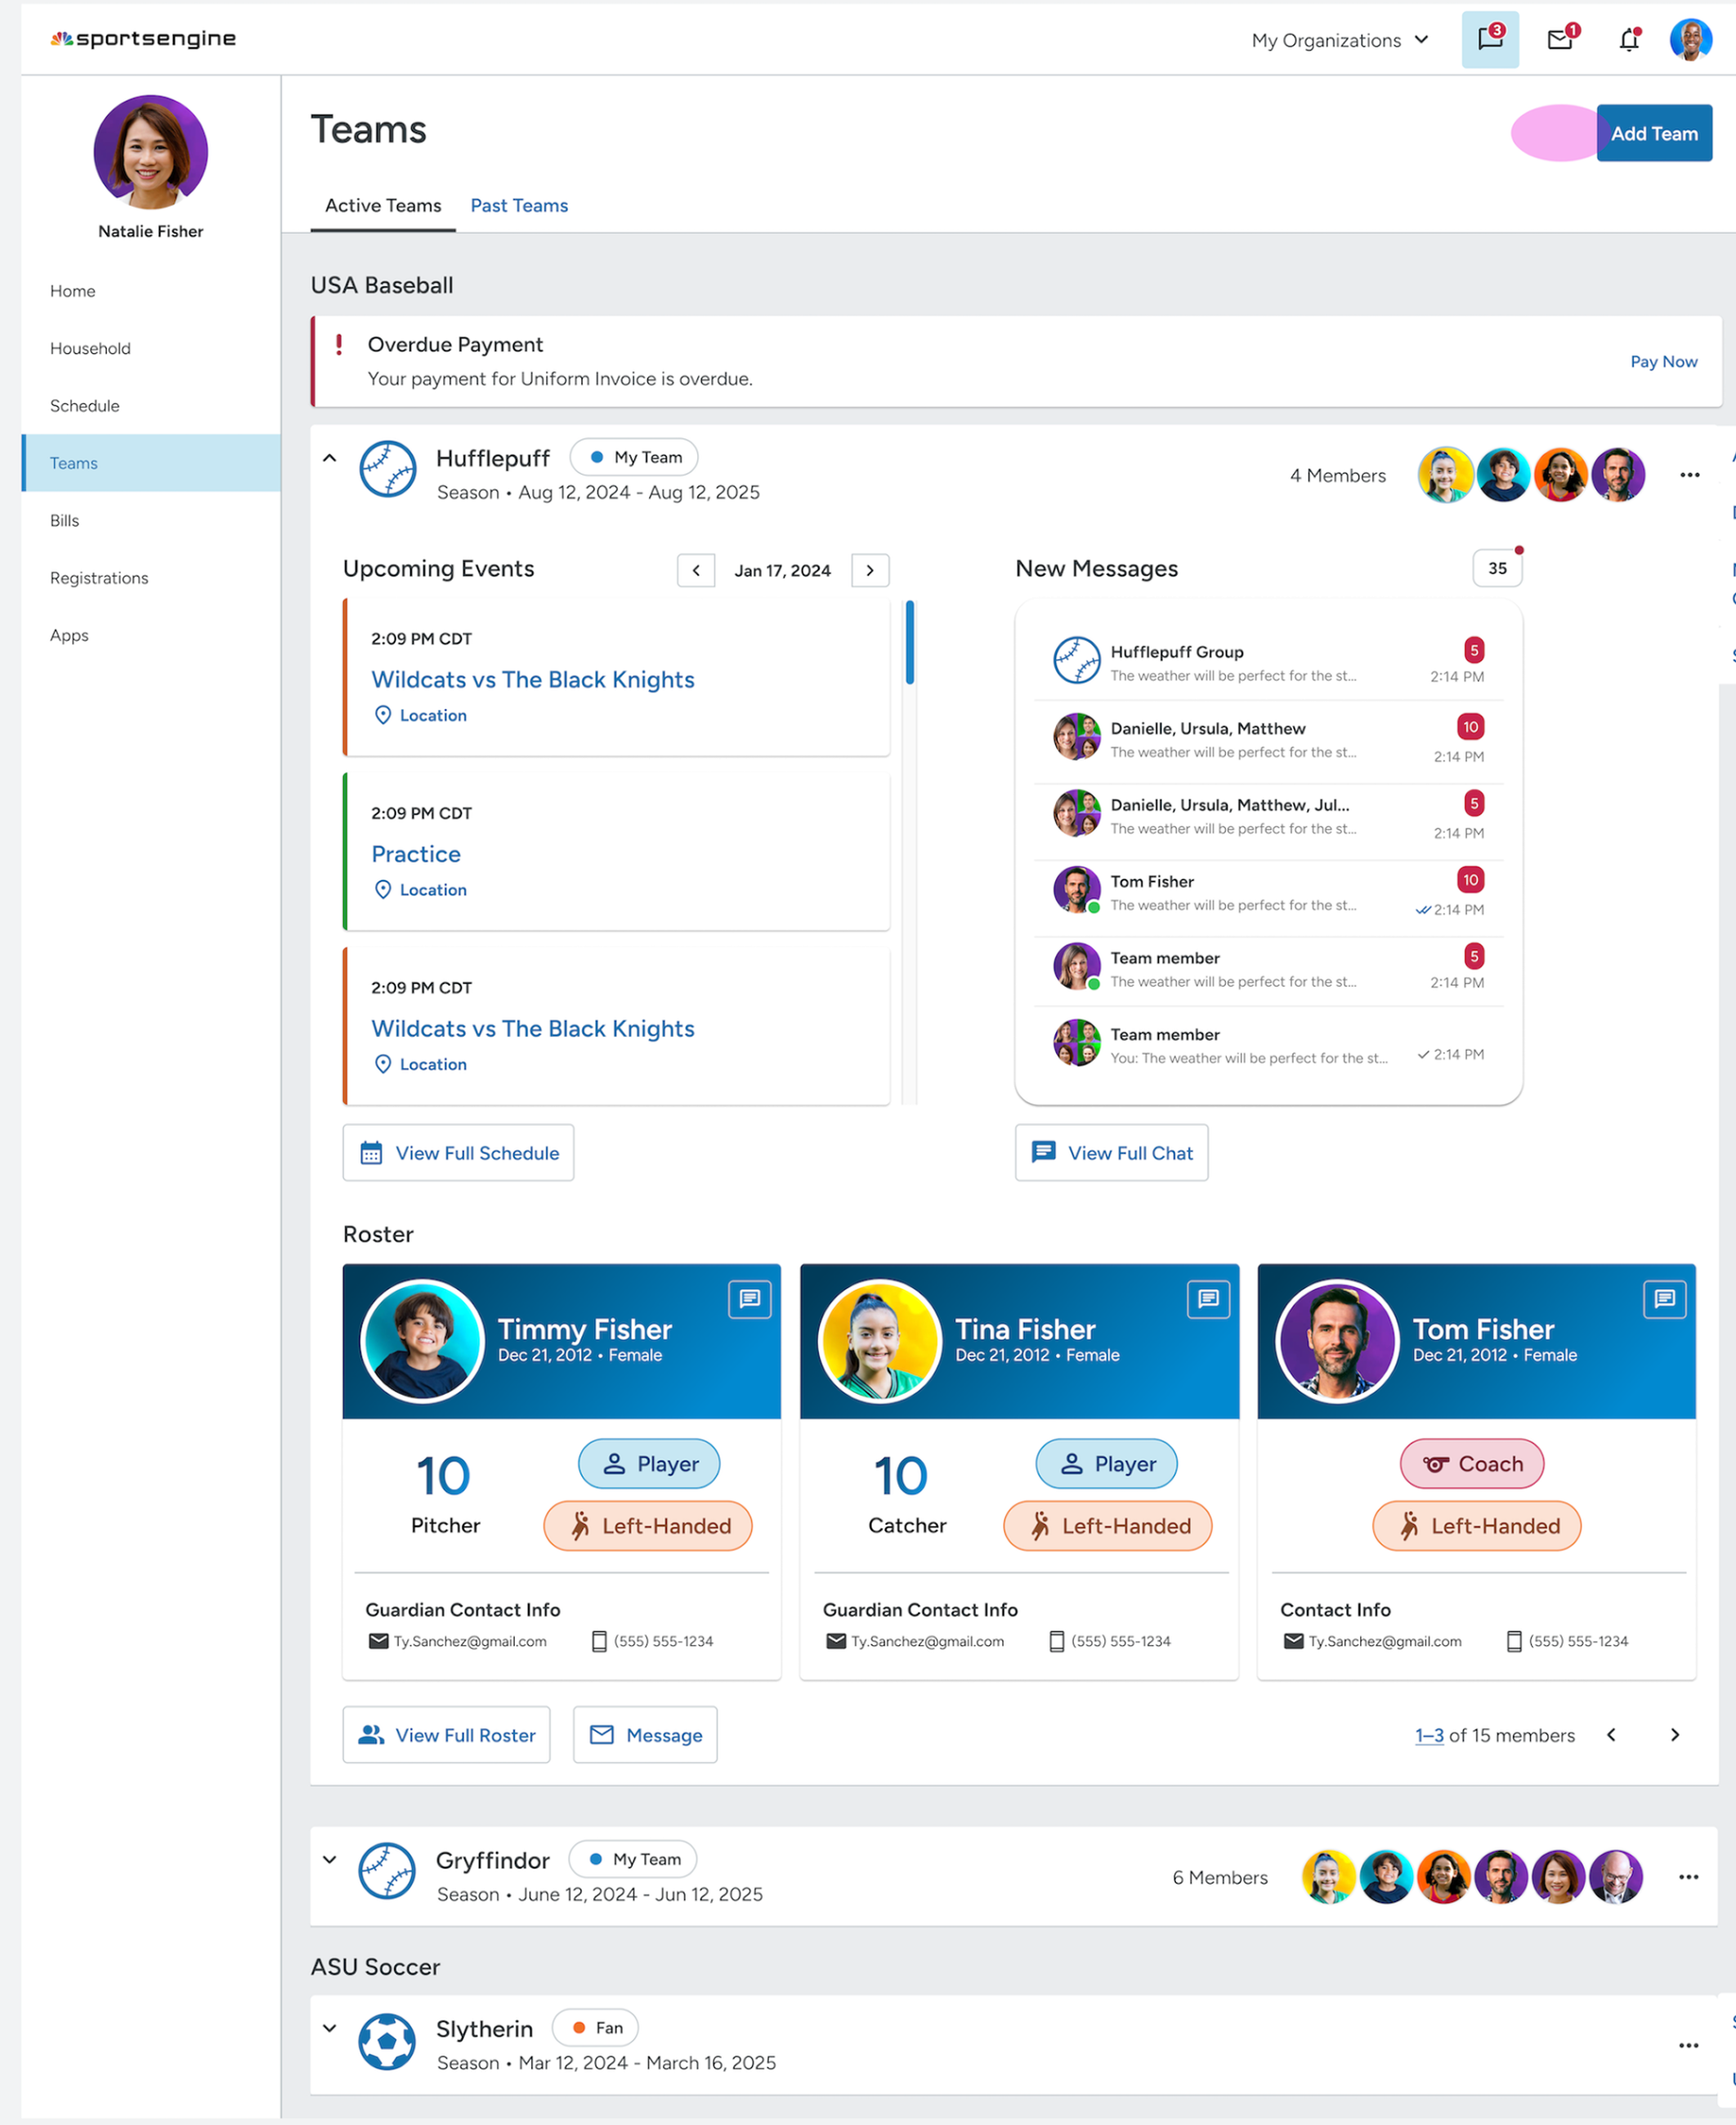Click message icon on Timmy Fisher's card
Screen dimensions: 1736x2125
tap(749, 1298)
